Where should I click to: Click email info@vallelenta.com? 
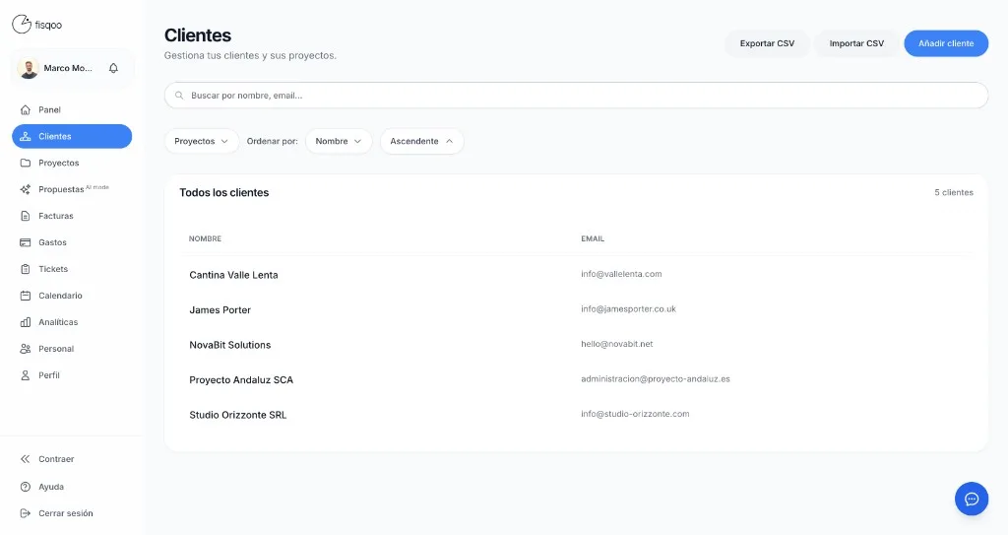point(621,274)
